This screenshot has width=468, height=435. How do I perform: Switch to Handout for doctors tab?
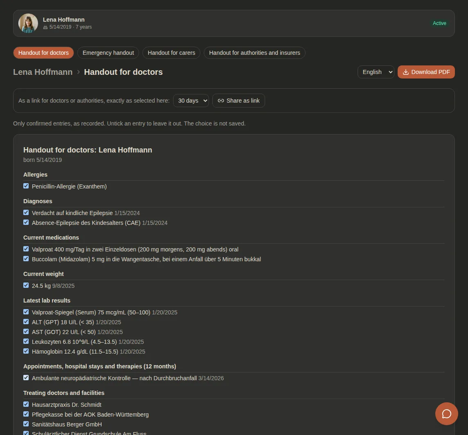(x=44, y=53)
